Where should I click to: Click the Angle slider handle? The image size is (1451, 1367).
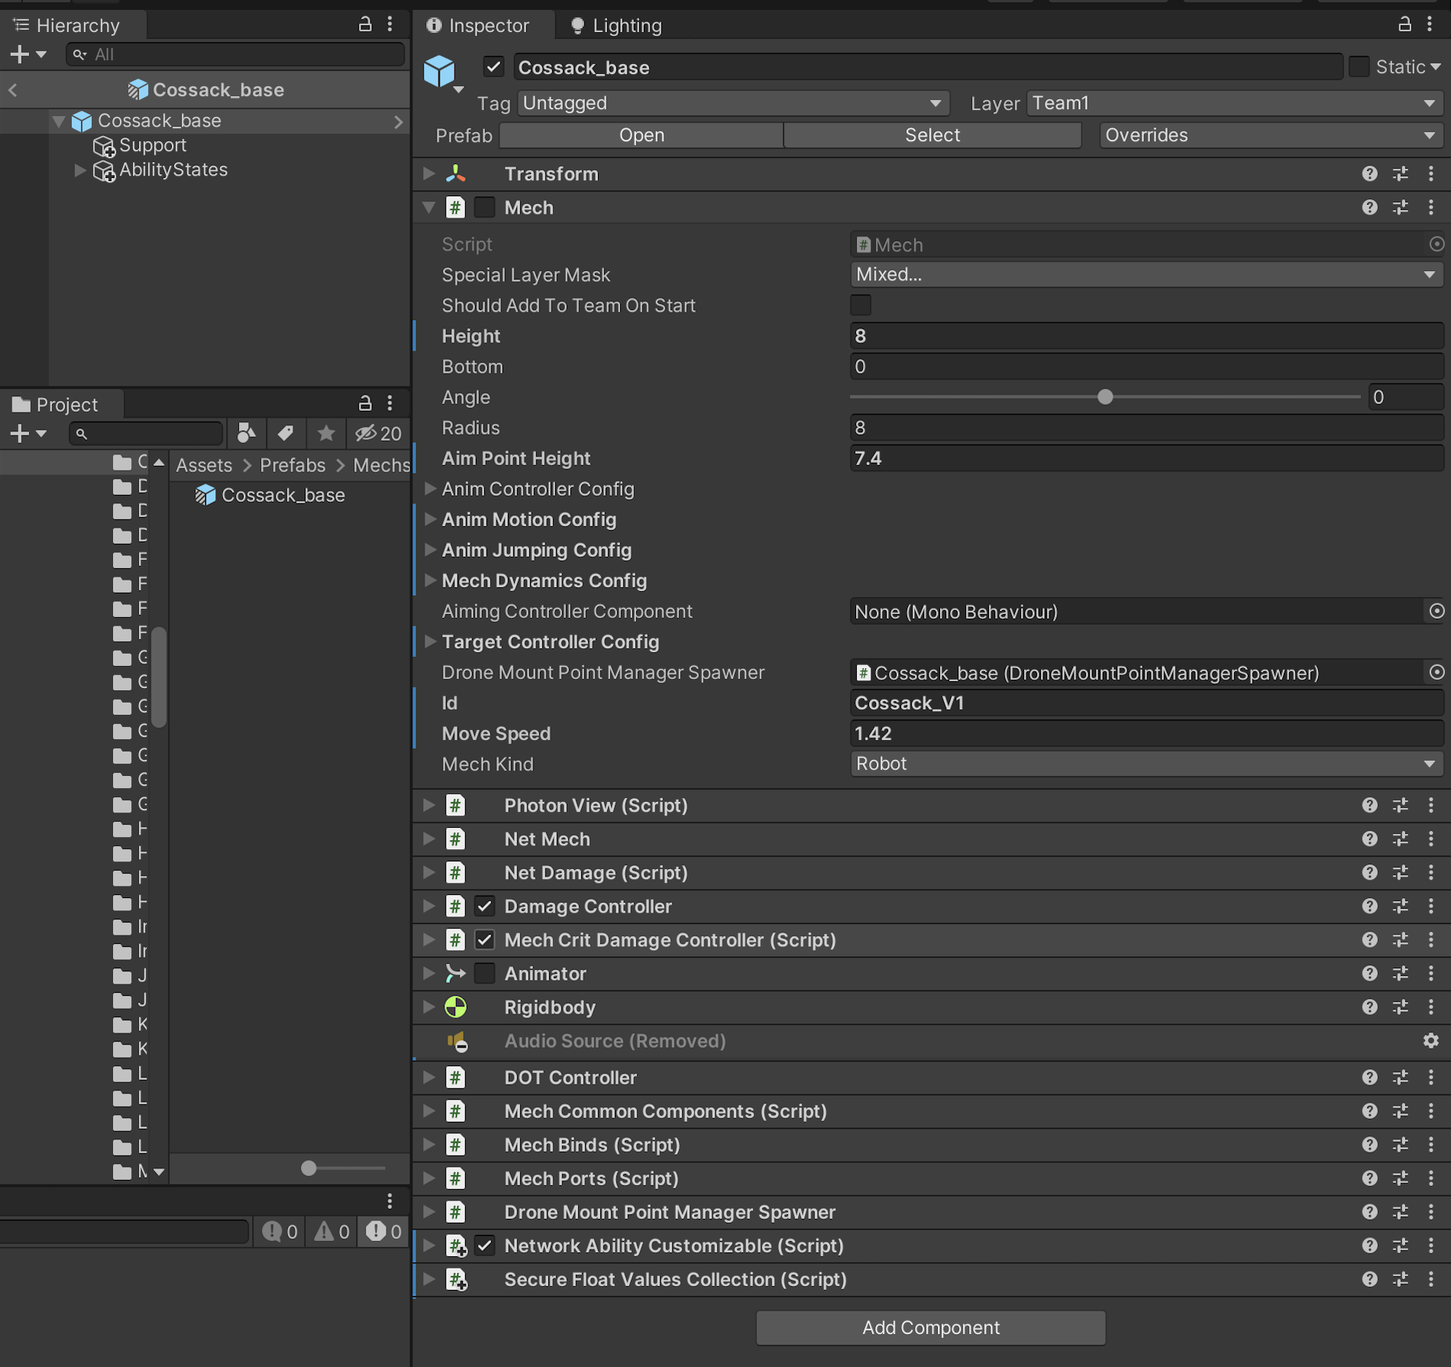coord(1105,397)
